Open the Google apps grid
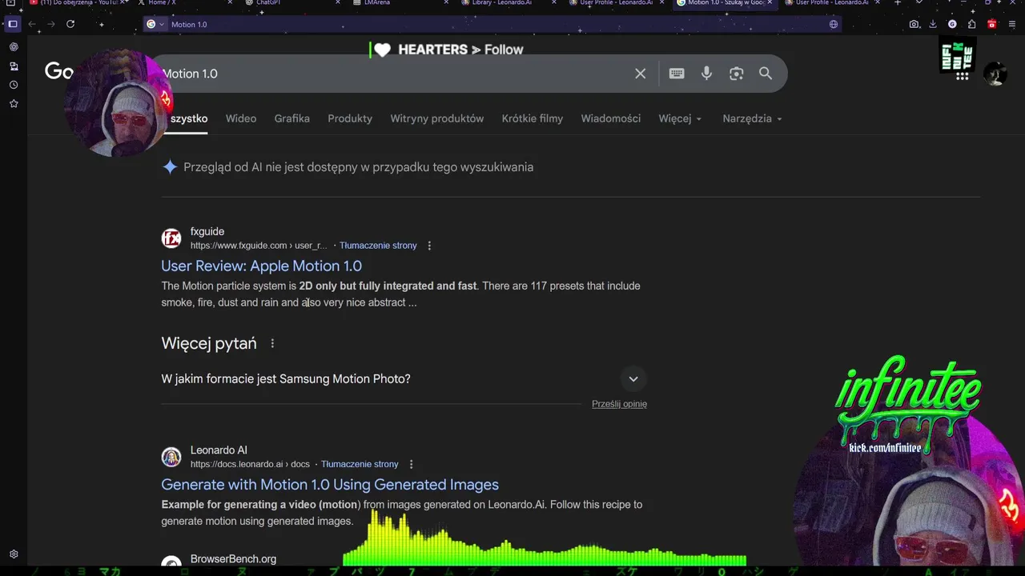 click(x=963, y=74)
